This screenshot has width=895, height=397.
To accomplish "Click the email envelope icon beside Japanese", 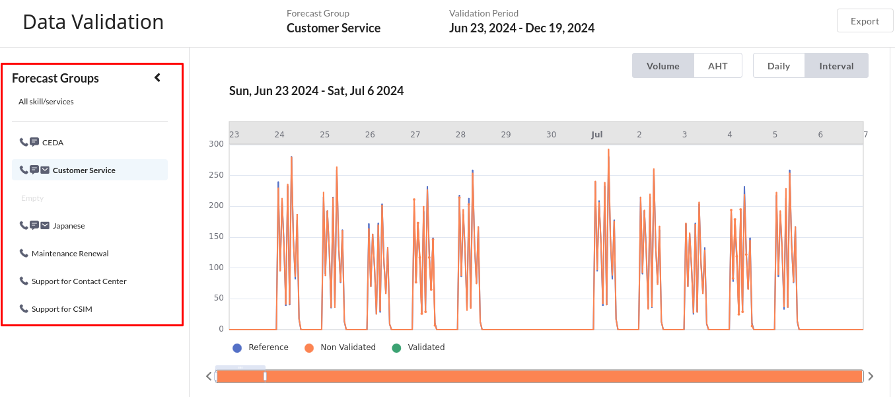I will (x=45, y=225).
